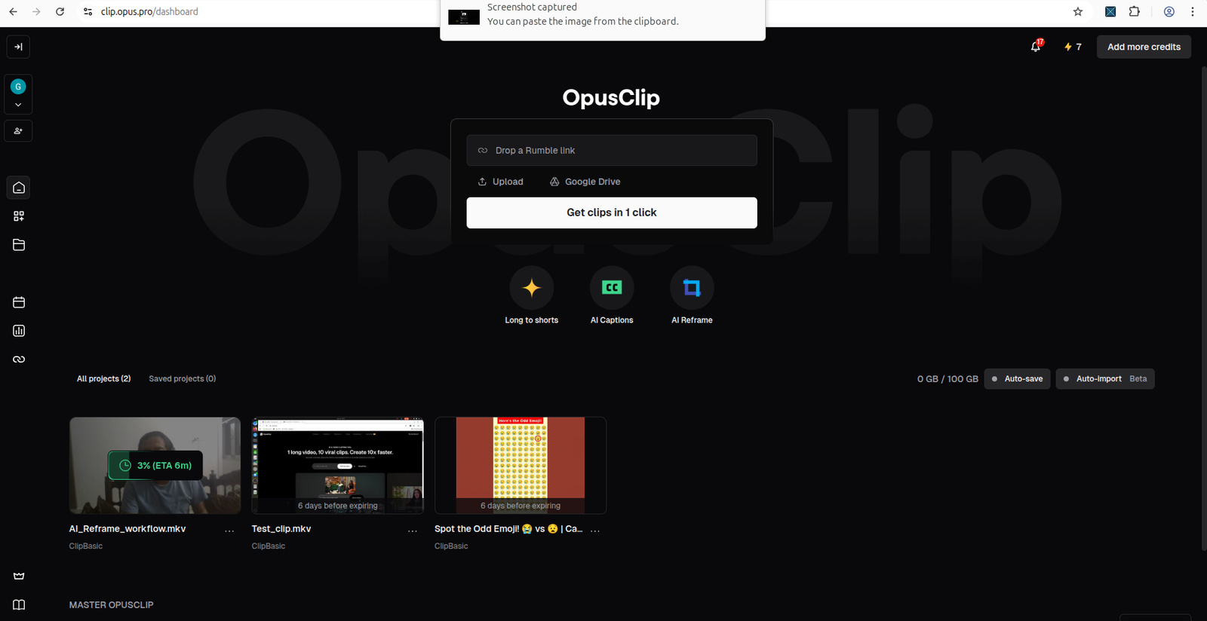
Task: Click ClipBasic label under Test_clip.mkv
Action: pyautogui.click(x=269, y=546)
